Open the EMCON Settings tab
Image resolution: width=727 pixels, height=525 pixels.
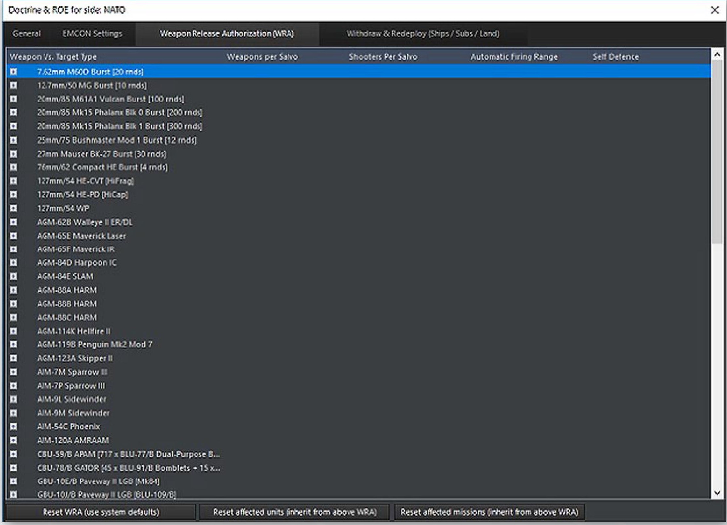click(x=92, y=34)
